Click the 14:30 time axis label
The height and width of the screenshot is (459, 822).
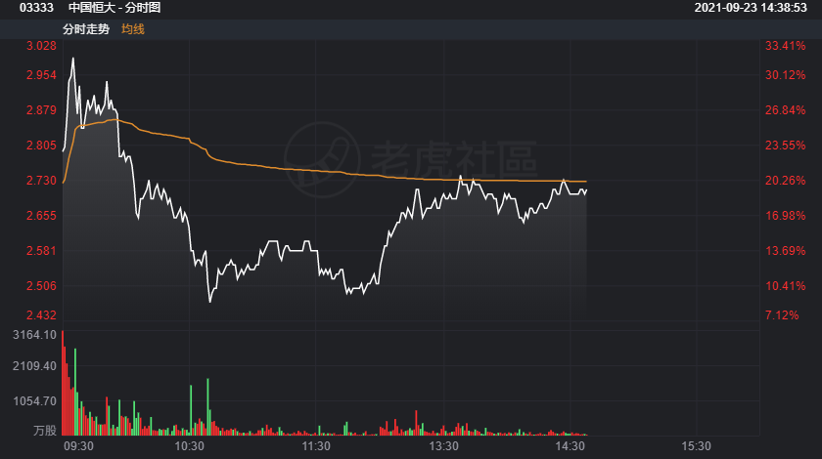point(570,446)
